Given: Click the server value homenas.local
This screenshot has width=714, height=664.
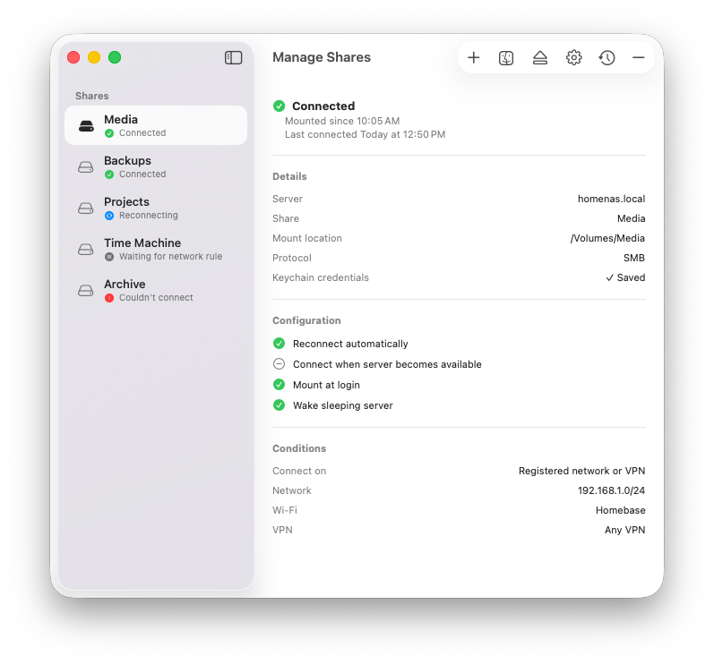Looking at the screenshot, I should coord(611,199).
